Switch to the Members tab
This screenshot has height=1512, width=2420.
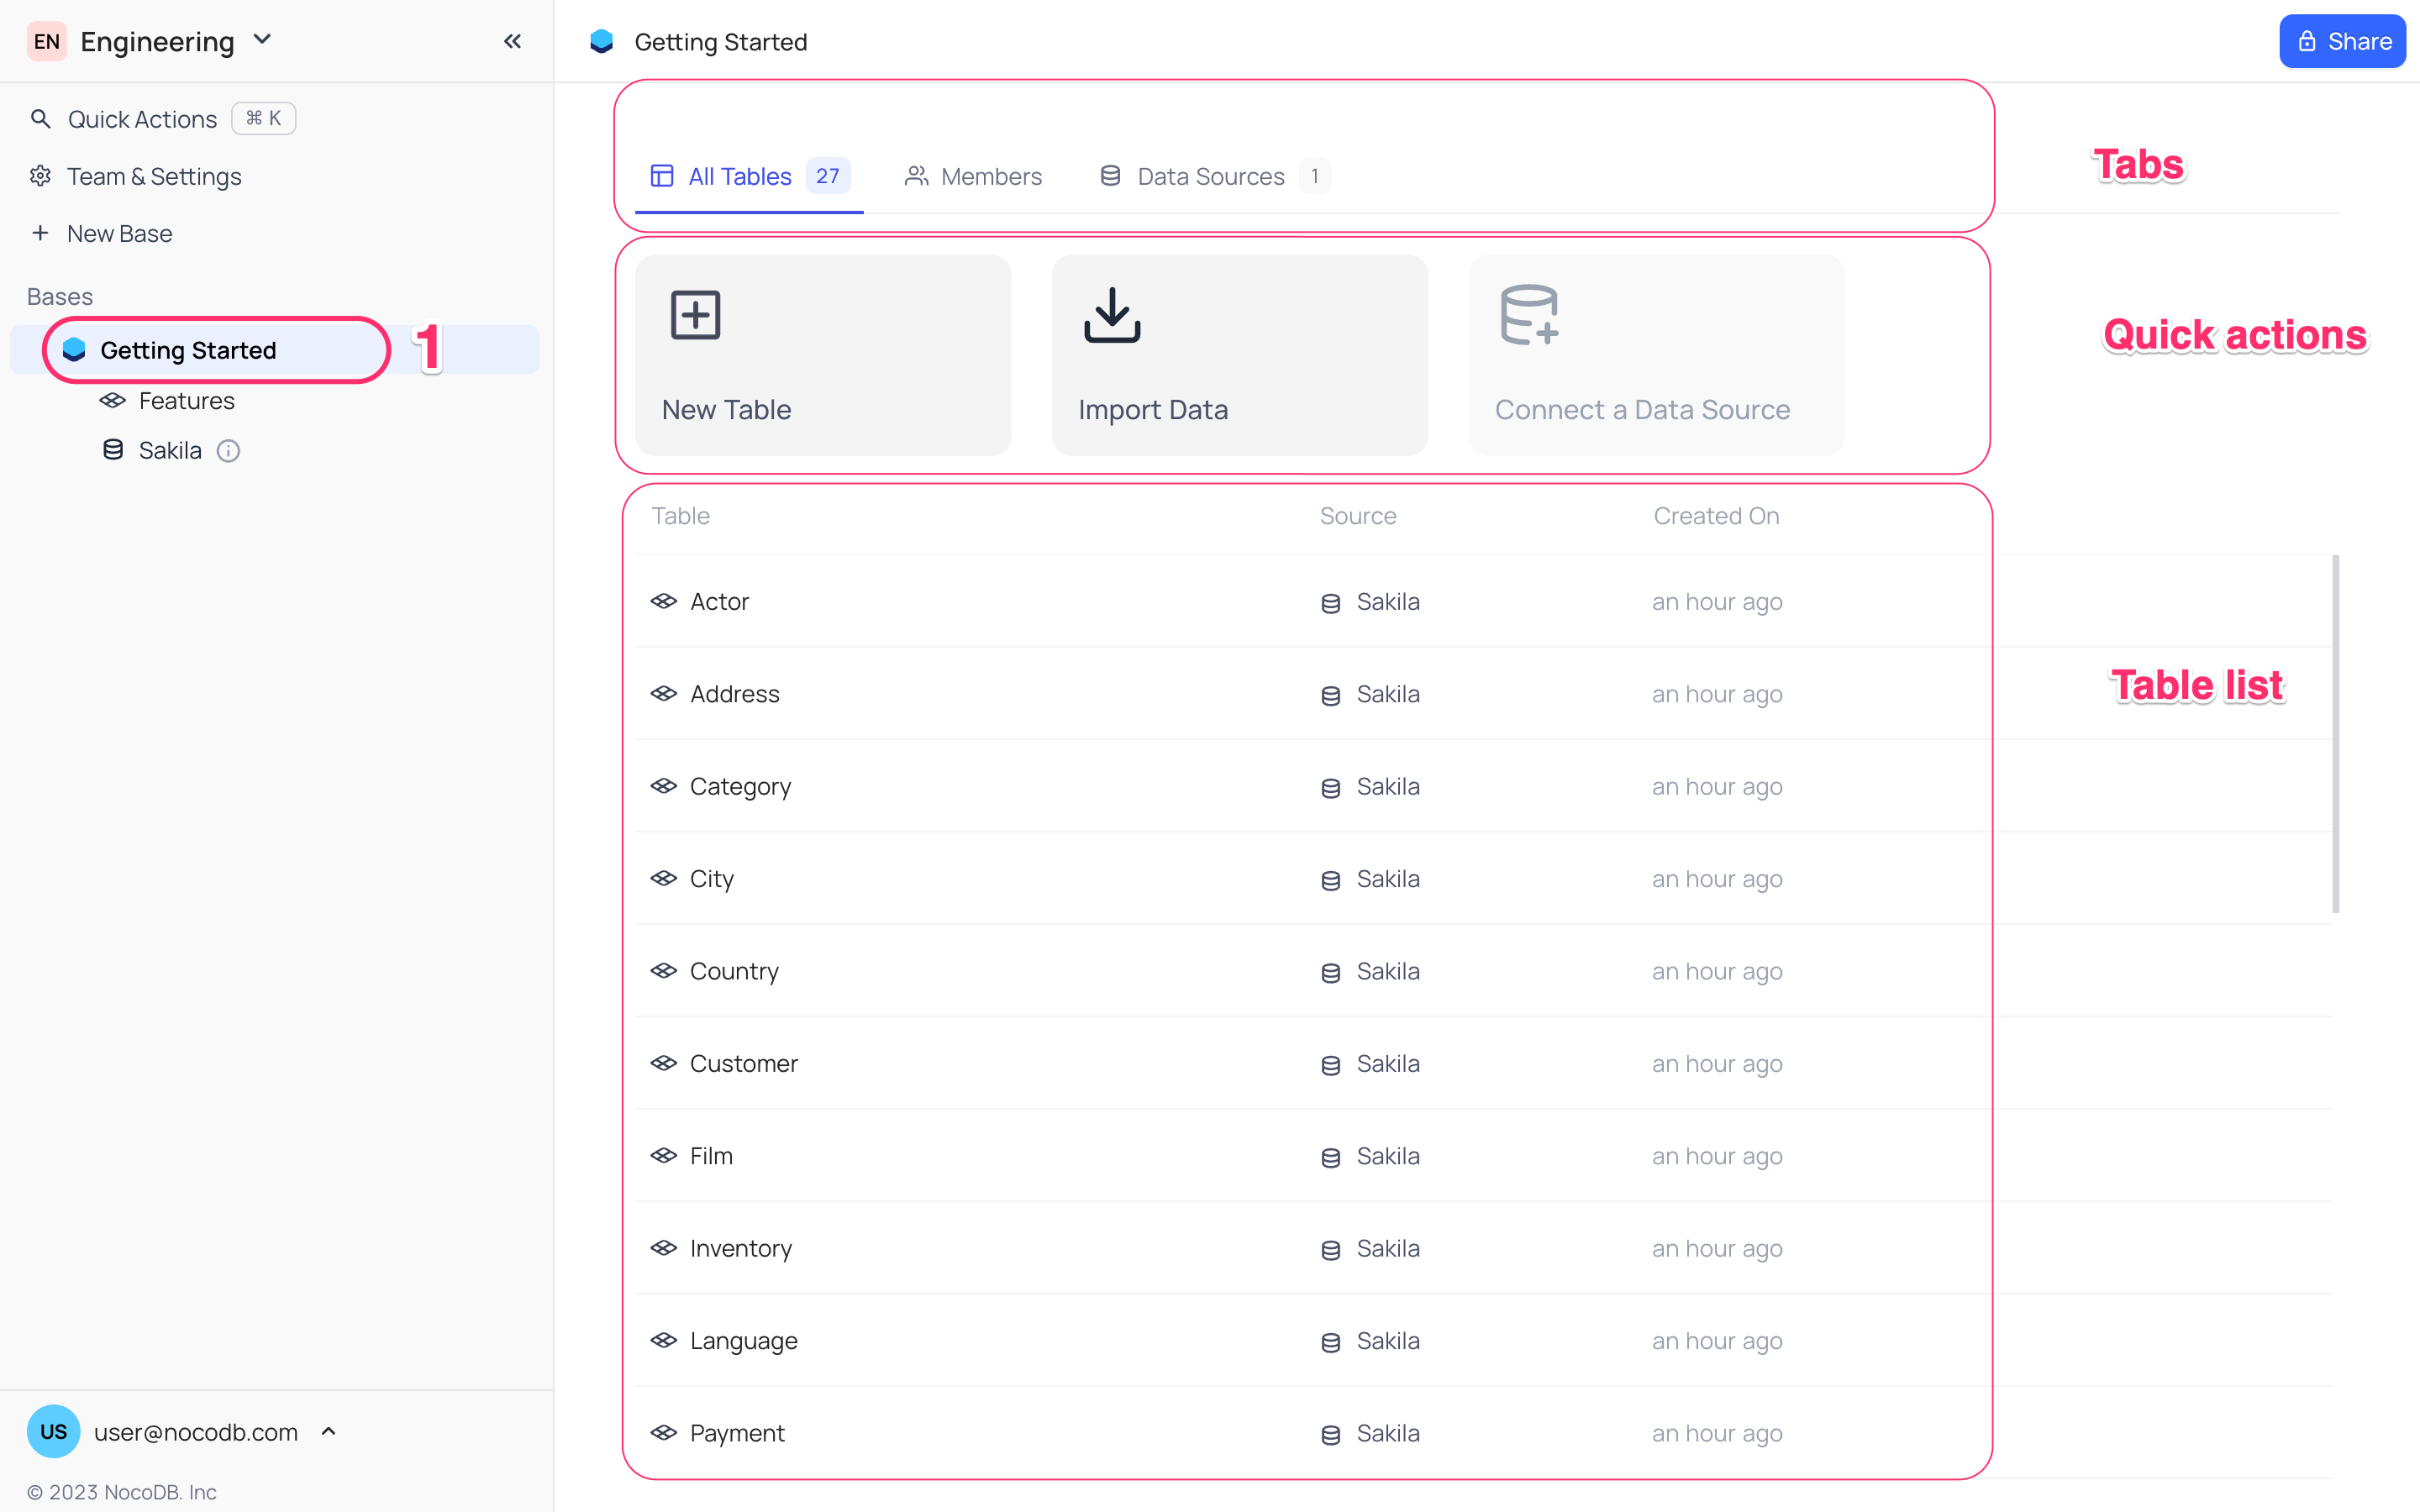click(x=973, y=176)
